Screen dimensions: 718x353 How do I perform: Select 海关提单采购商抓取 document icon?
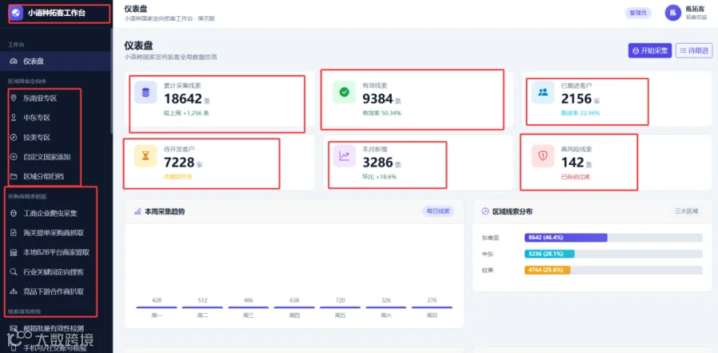pos(14,233)
